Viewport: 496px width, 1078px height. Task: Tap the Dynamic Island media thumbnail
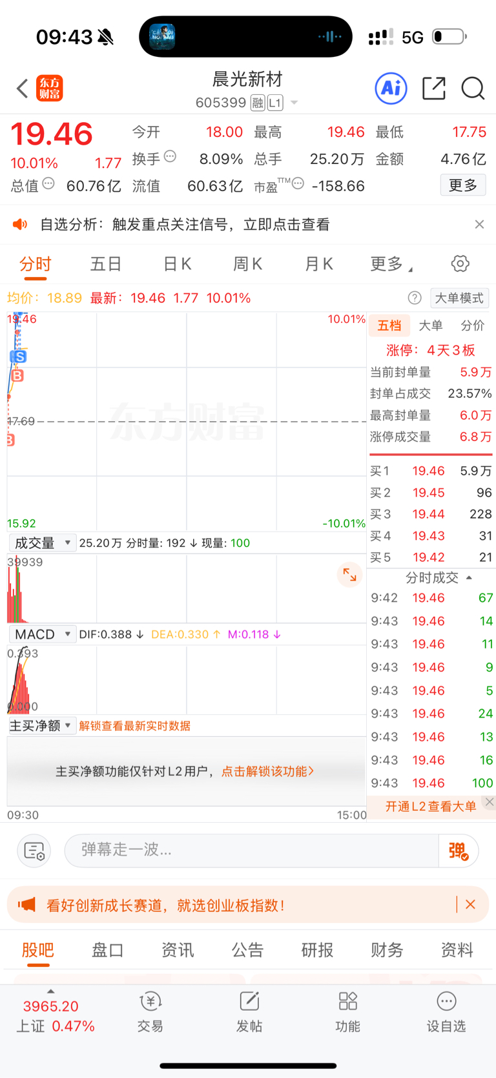(x=162, y=37)
